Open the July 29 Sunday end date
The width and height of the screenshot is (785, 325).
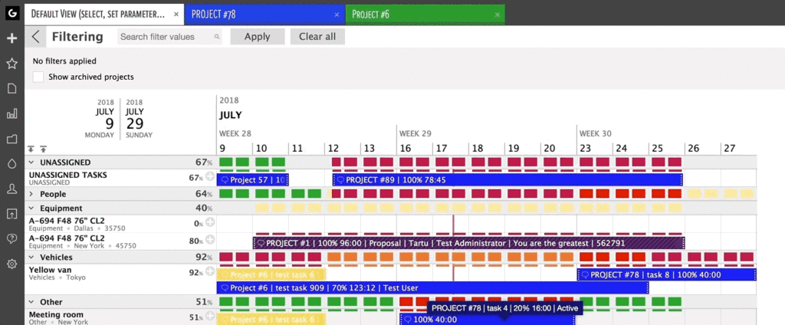coord(140,119)
